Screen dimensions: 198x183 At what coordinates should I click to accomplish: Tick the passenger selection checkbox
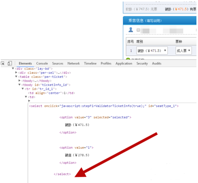click(x=138, y=30)
